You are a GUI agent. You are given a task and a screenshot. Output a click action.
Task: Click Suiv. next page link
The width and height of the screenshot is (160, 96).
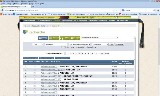click(x=107, y=53)
